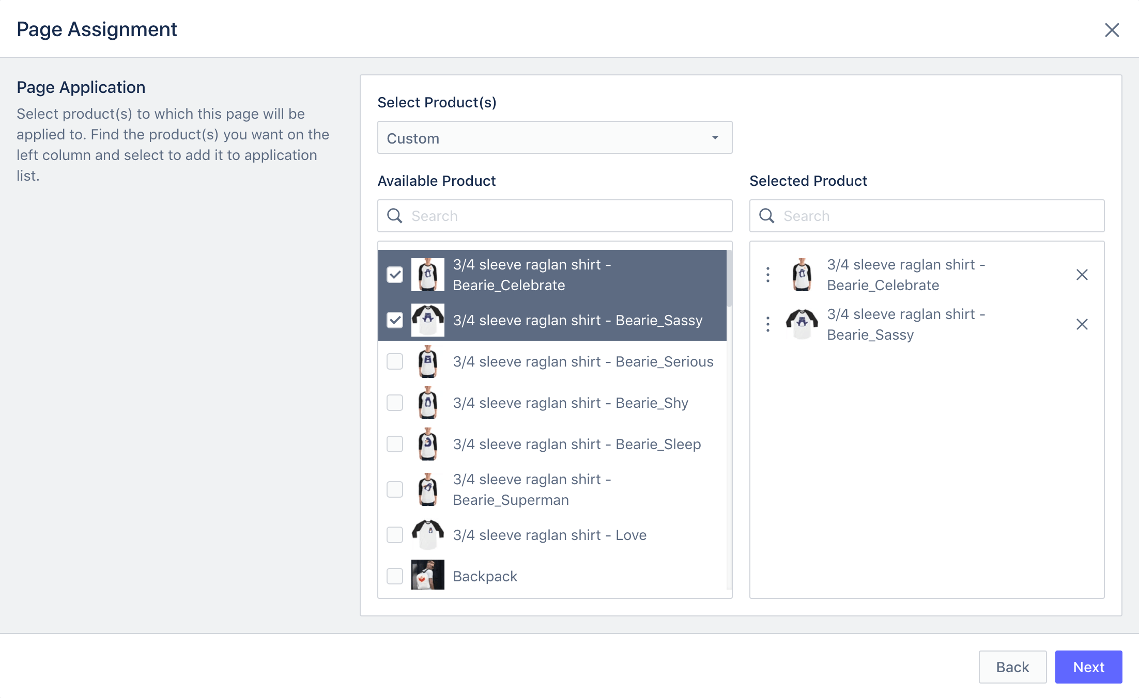This screenshot has height=698, width=1139.
Task: Uncheck the Bearie_Sassy checkbox
Action: [395, 320]
